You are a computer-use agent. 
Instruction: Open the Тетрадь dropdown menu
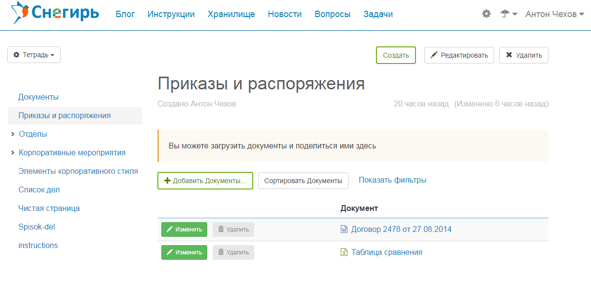click(x=34, y=55)
